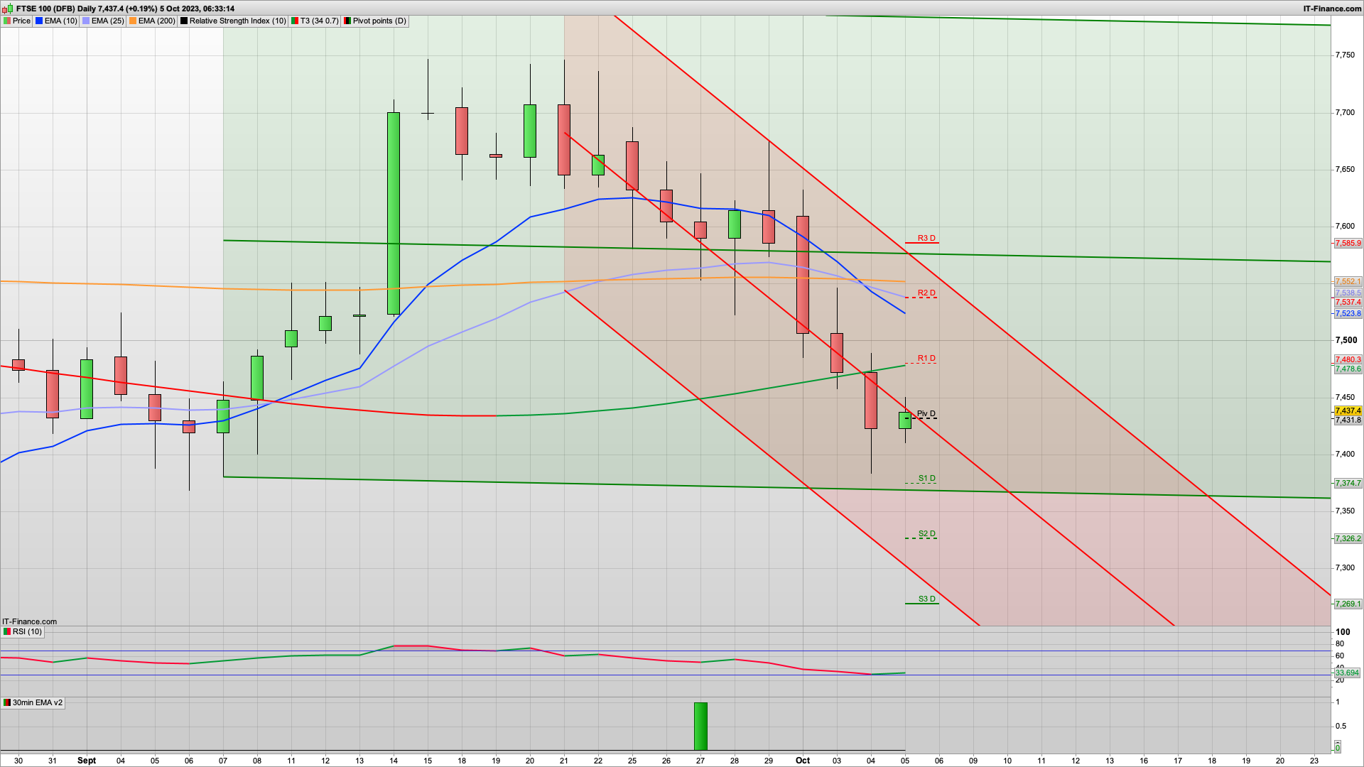Click date 14 on the time axis

coord(394,760)
